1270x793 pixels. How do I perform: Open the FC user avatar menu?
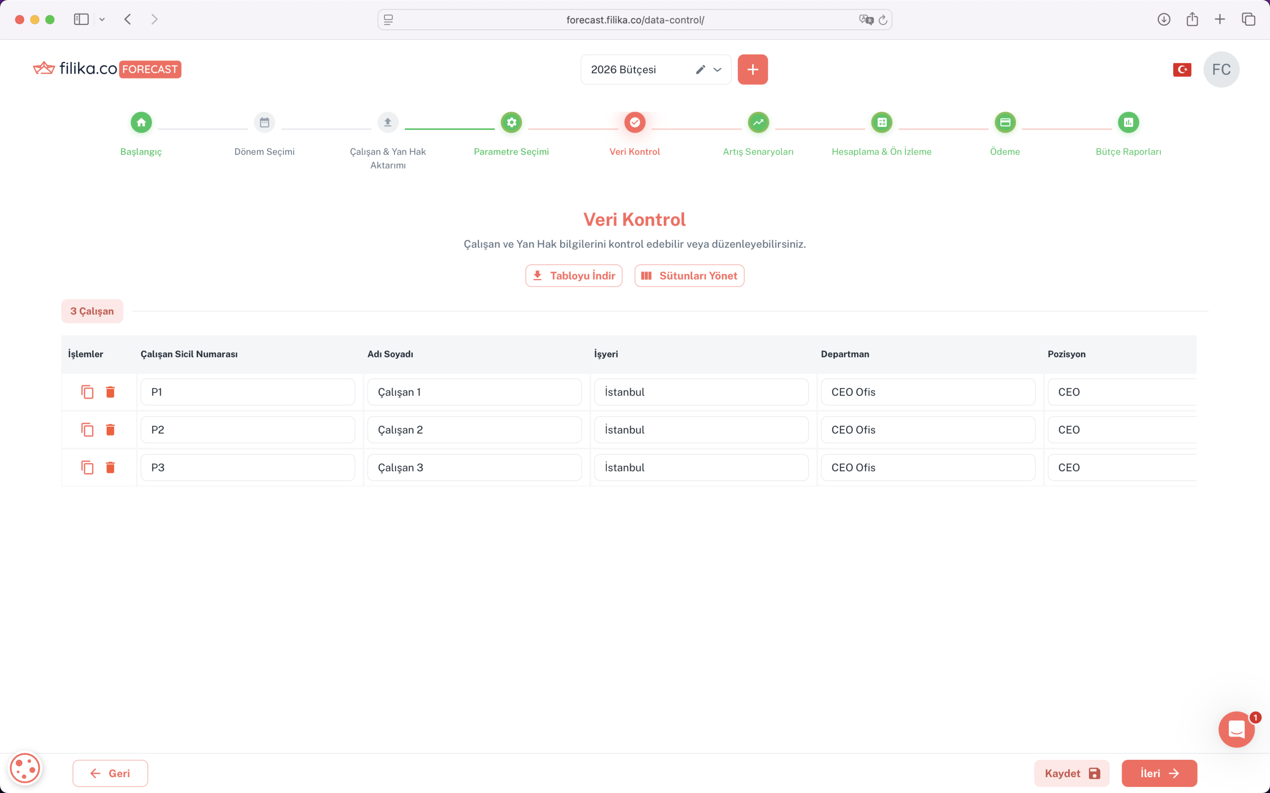click(1221, 70)
